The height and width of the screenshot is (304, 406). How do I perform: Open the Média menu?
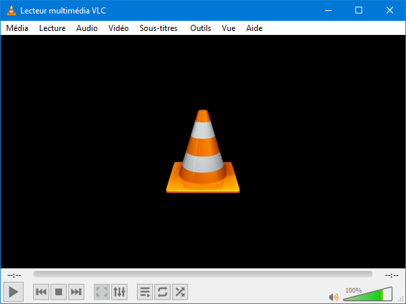click(17, 28)
